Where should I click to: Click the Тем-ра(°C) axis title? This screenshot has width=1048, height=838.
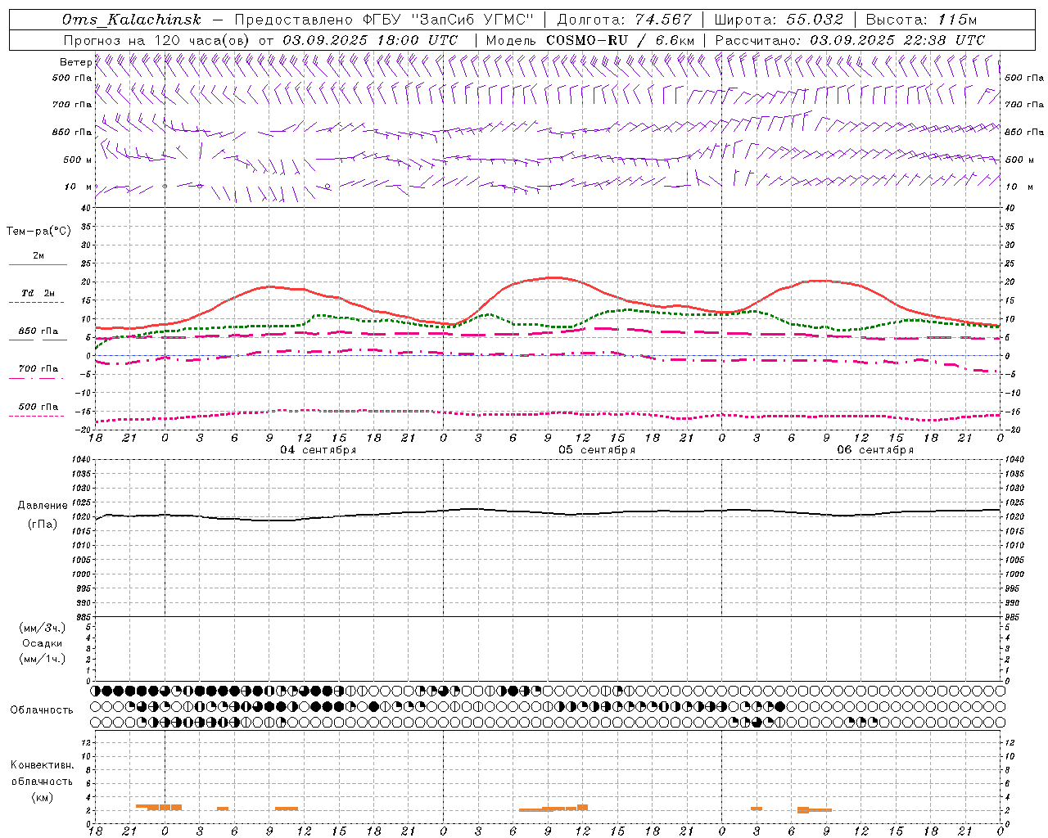coord(38,231)
